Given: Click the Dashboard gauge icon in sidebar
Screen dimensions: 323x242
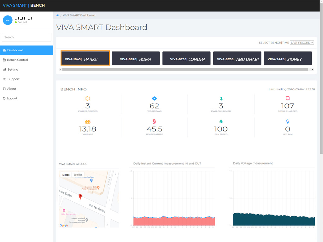Looking at the screenshot, I should pyautogui.click(x=4, y=50).
